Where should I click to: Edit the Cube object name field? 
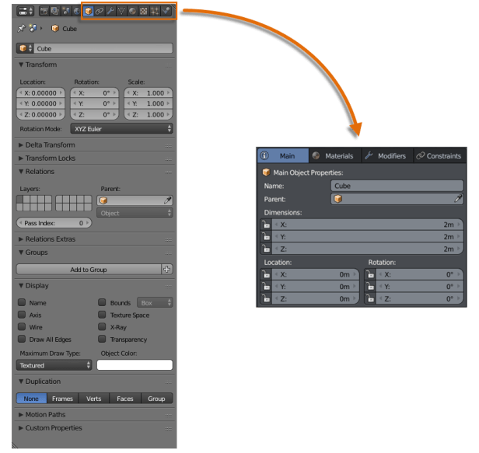[103, 48]
